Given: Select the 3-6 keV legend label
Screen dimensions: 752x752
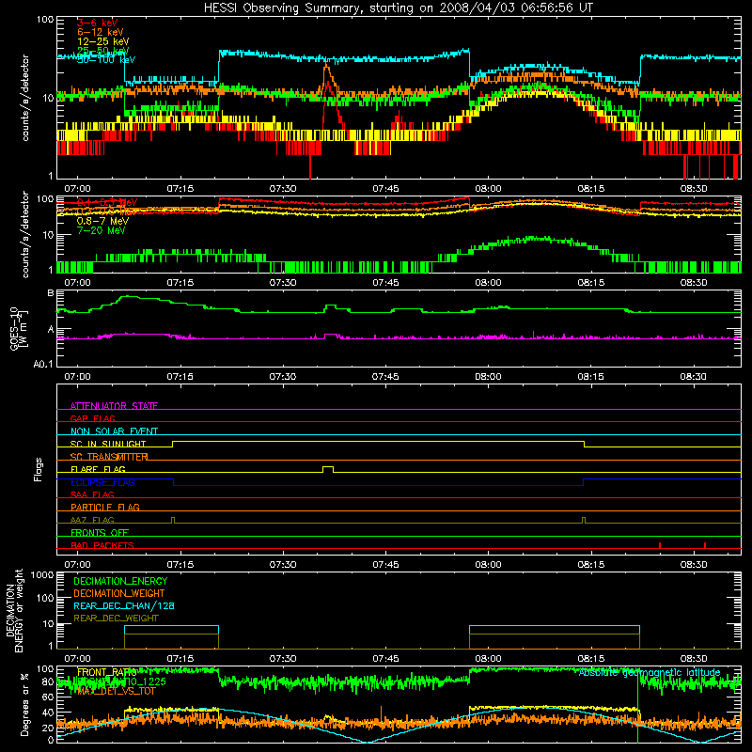Looking at the screenshot, I should pos(98,23).
